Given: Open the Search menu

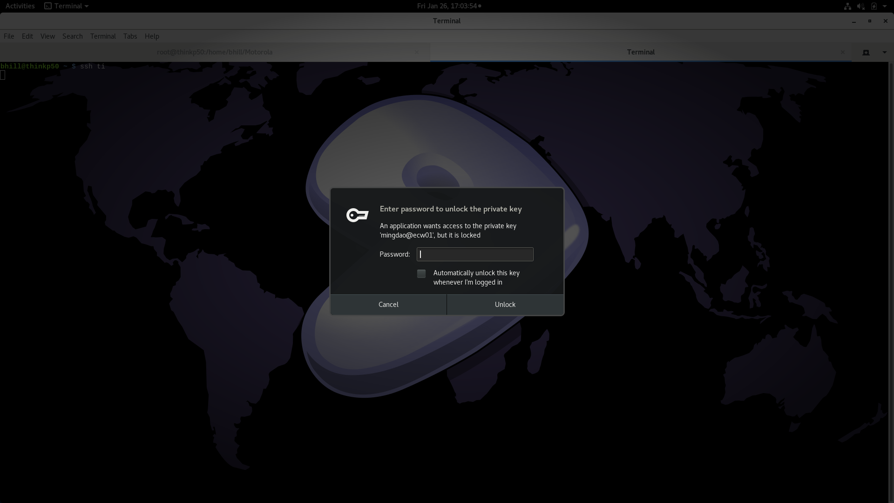Looking at the screenshot, I should (73, 36).
